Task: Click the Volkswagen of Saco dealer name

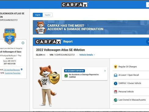Action: click(10, 52)
